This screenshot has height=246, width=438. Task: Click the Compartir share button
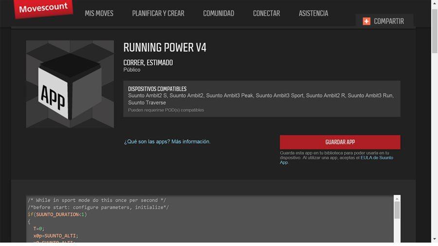(x=384, y=21)
